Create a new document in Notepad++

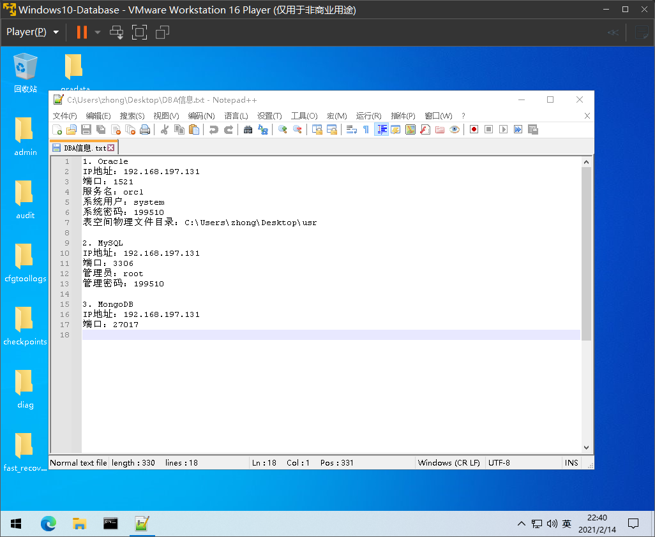click(57, 129)
